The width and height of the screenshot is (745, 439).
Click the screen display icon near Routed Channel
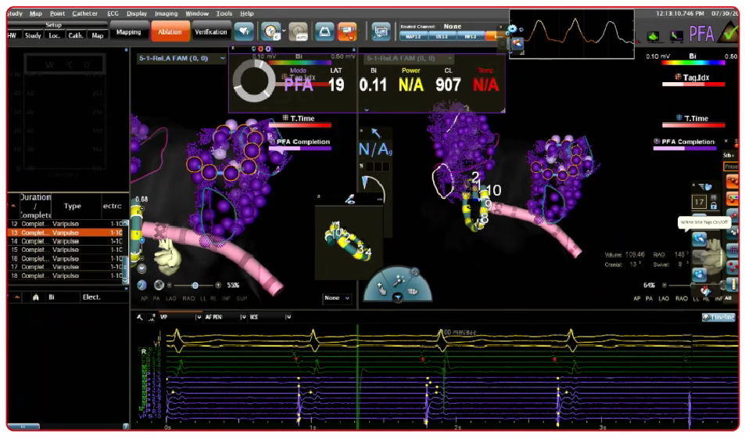[x=381, y=31]
